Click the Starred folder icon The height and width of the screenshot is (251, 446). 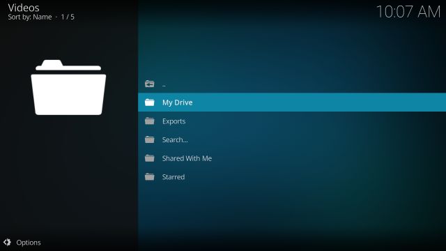(x=150, y=177)
